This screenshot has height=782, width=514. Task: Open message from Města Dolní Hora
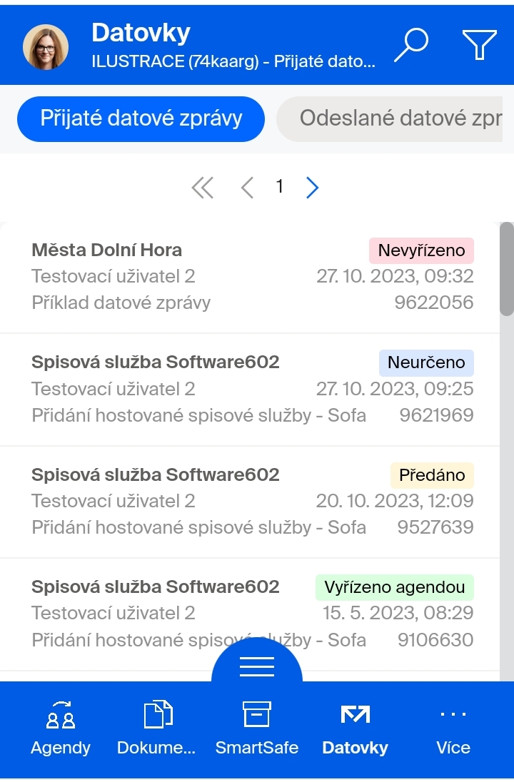pos(250,277)
